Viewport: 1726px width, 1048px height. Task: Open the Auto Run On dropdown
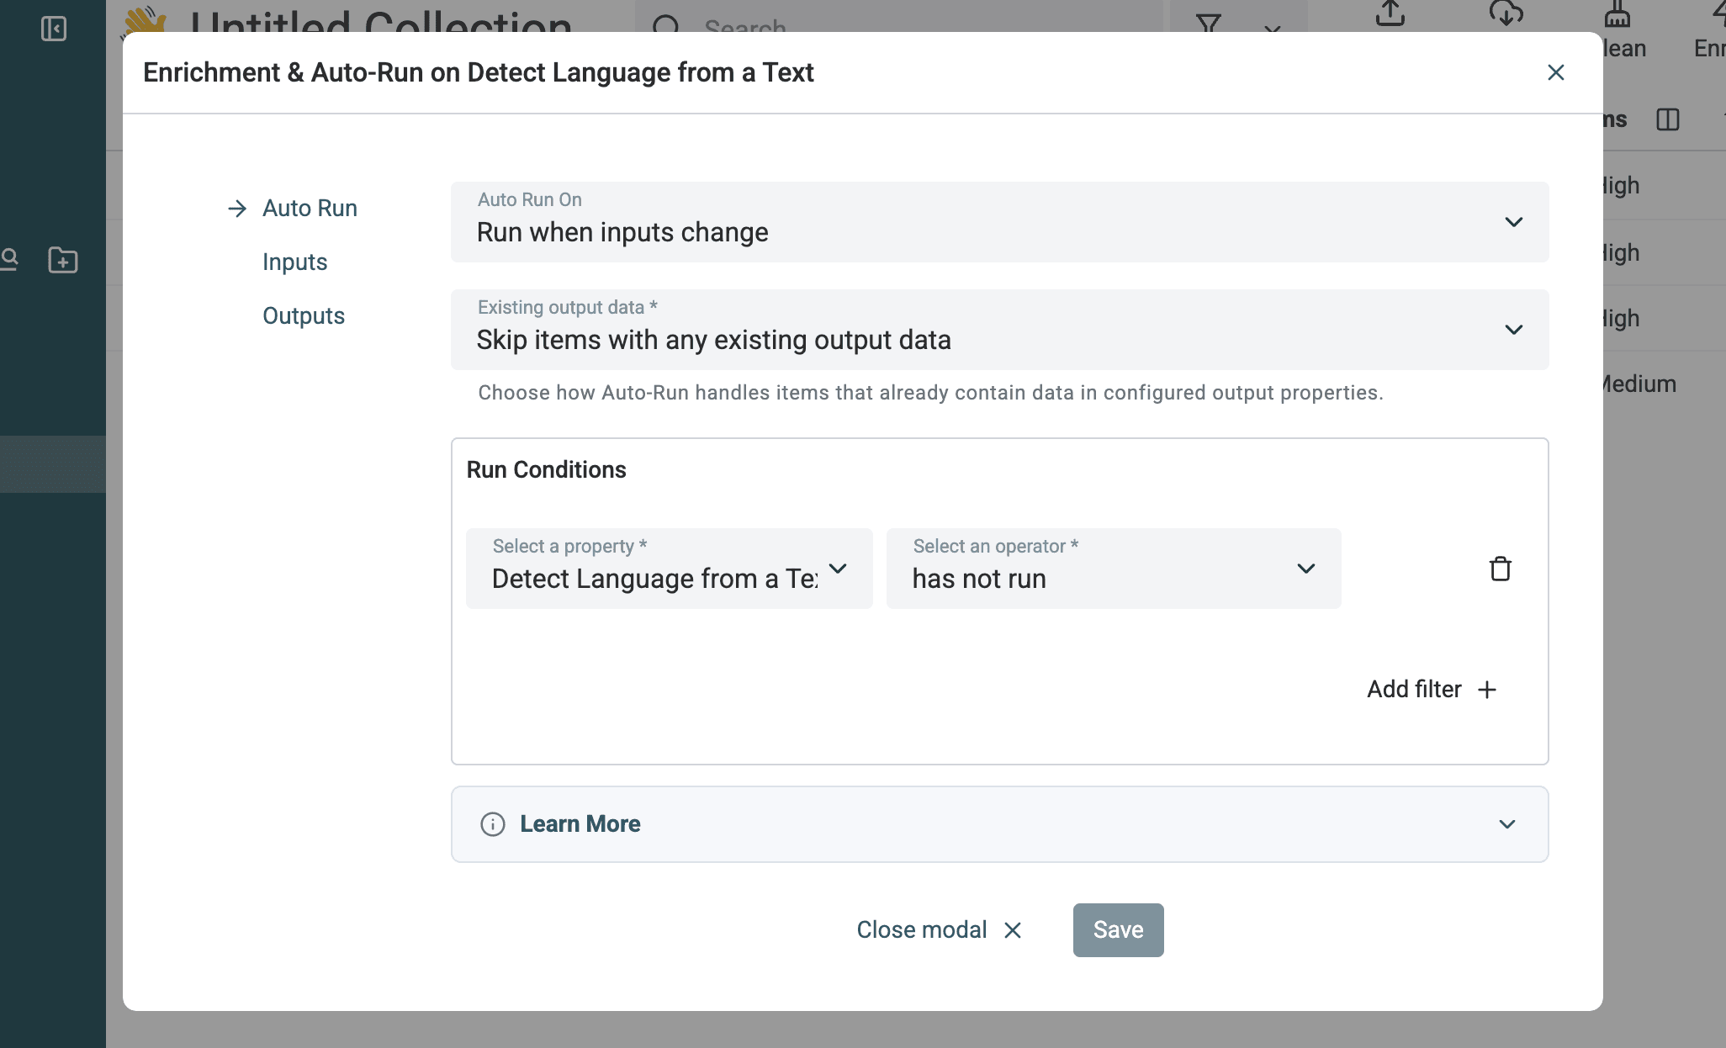999,222
